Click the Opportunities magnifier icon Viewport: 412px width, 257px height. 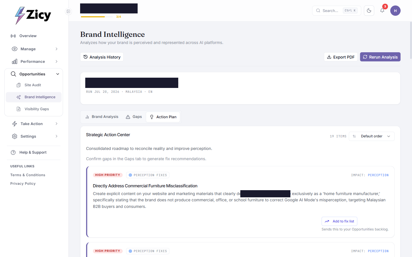[13, 74]
